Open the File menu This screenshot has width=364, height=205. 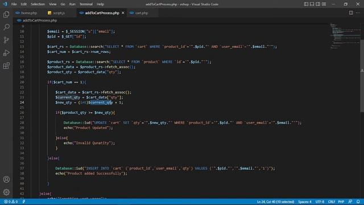tap(14, 4)
